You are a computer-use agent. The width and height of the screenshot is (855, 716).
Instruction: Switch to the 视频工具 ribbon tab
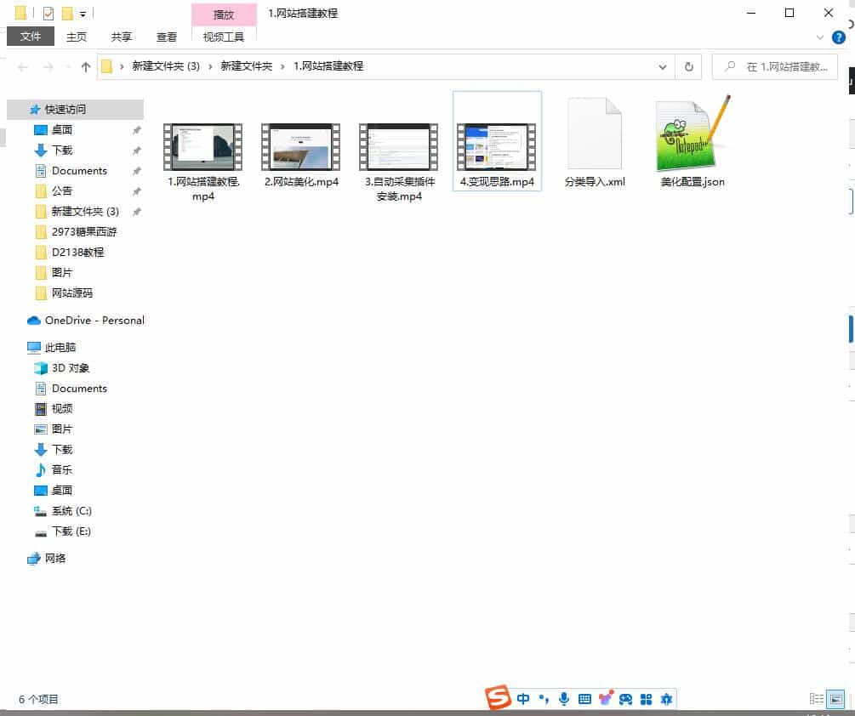pyautogui.click(x=224, y=37)
